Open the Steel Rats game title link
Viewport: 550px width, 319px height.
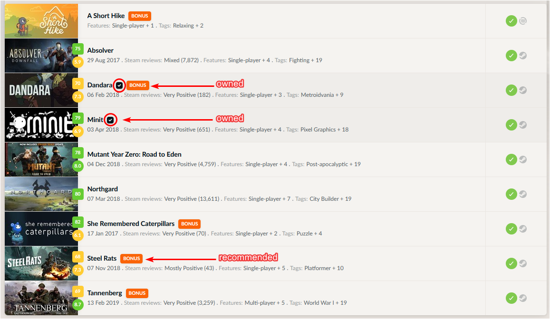[102, 258]
